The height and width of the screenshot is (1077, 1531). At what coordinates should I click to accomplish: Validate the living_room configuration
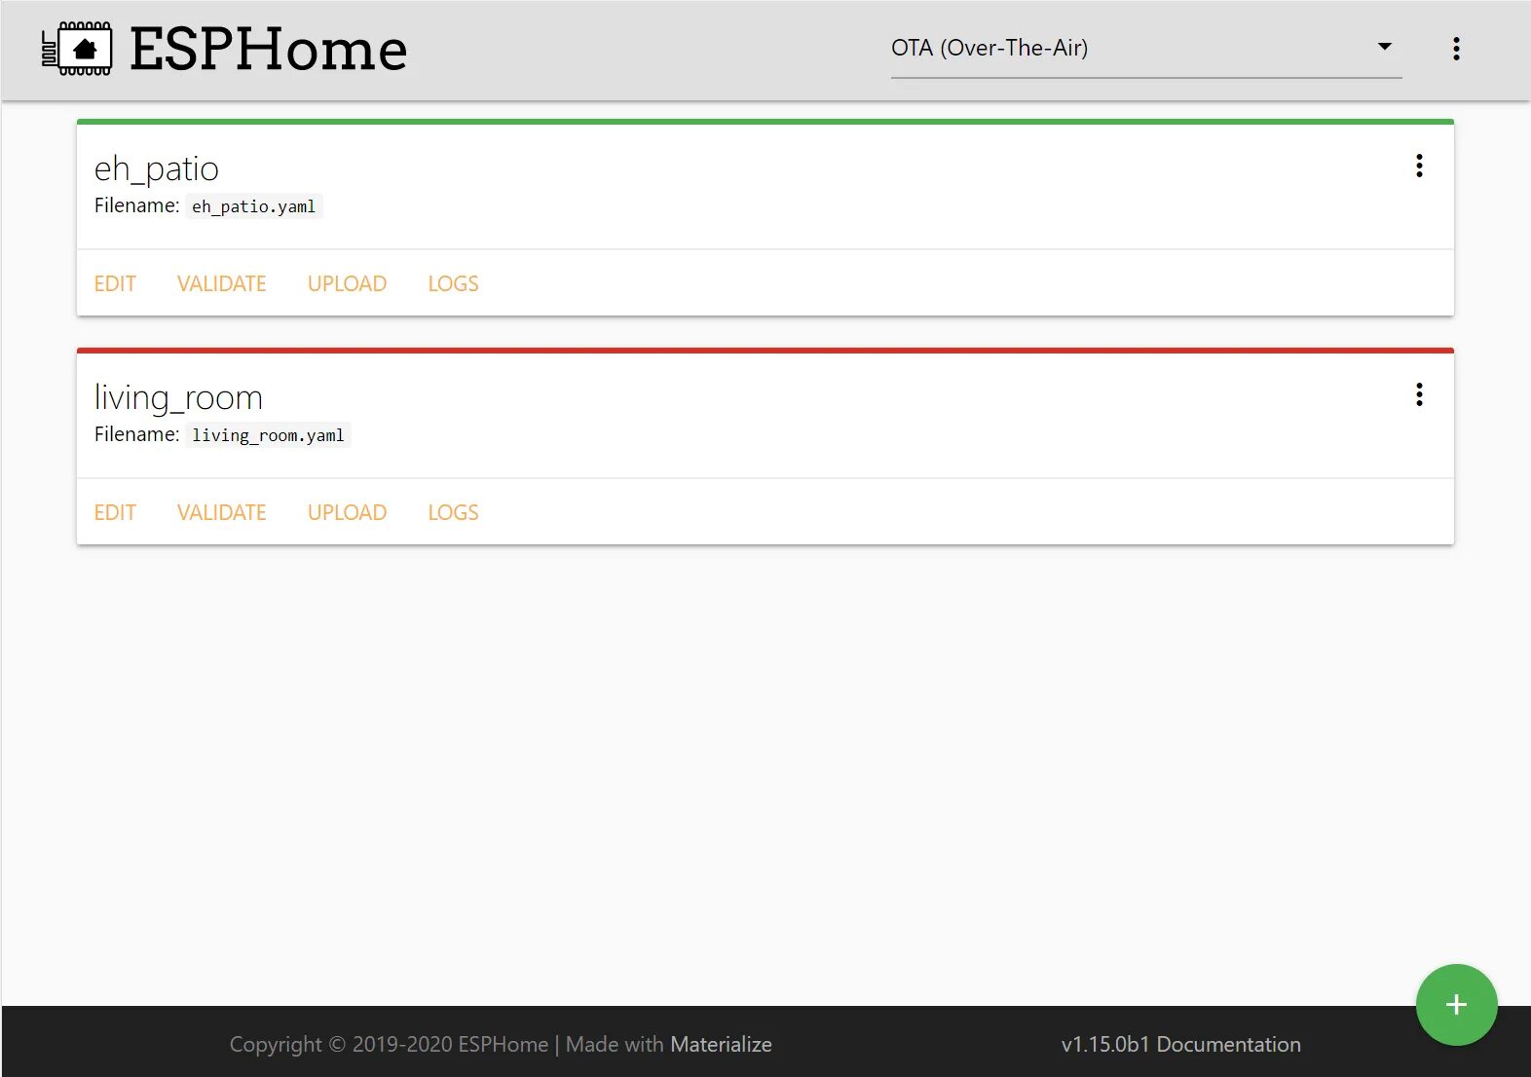221,512
